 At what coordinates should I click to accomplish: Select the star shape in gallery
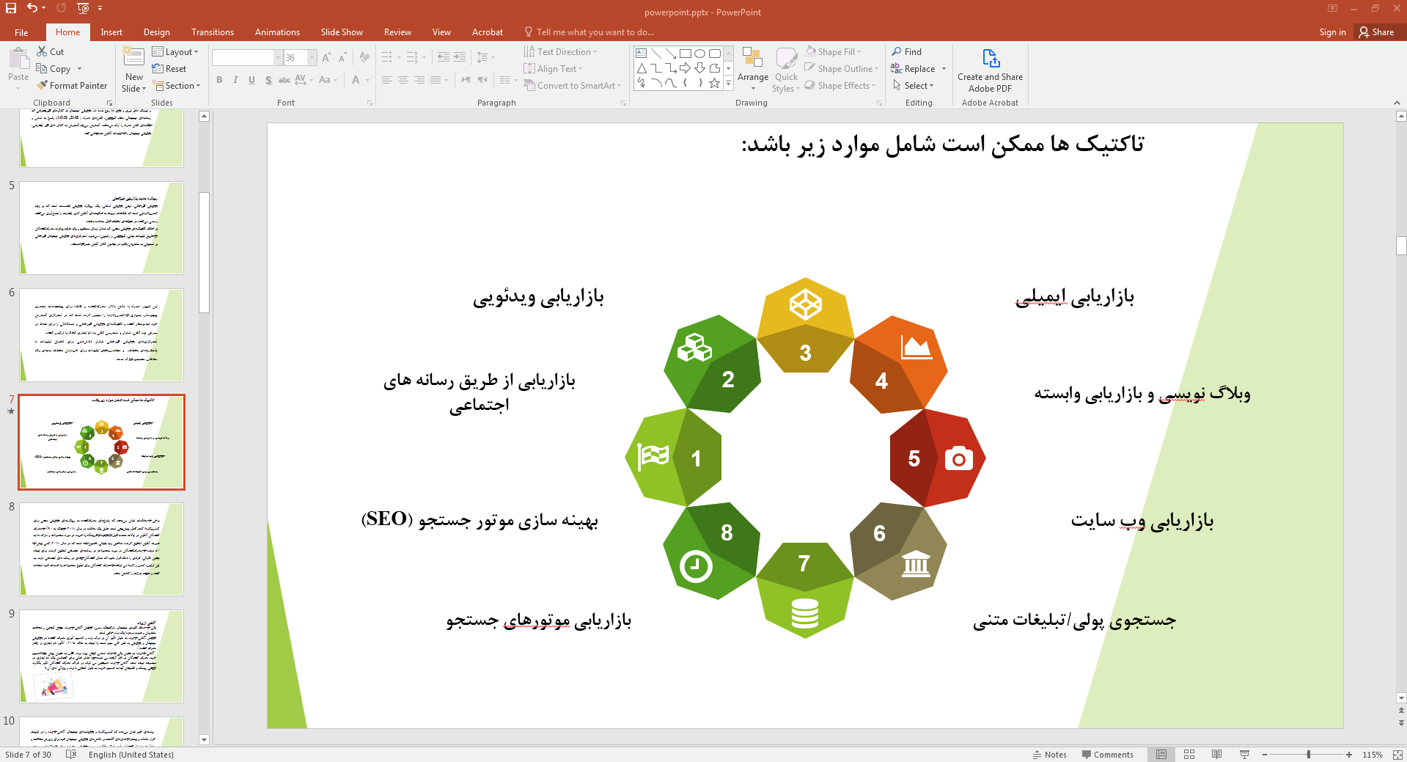(714, 83)
